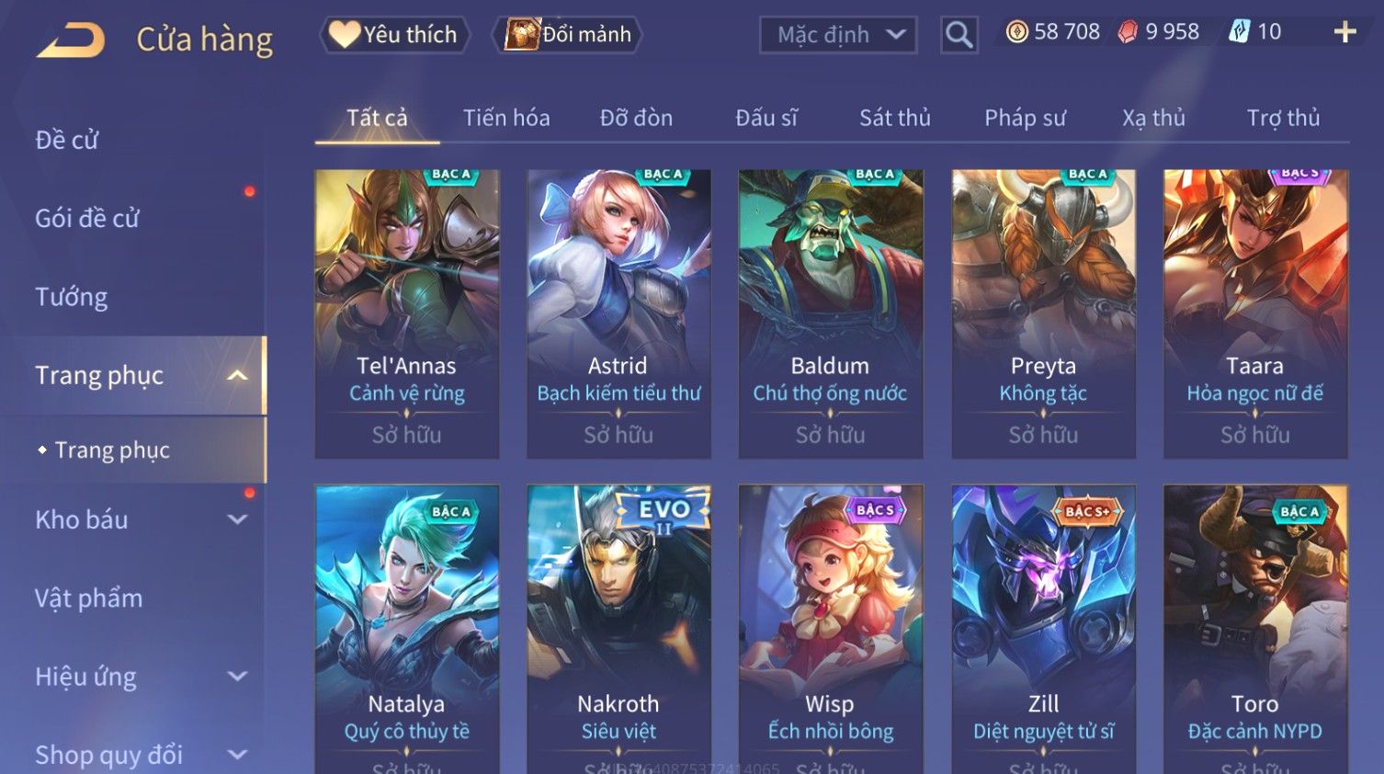The height and width of the screenshot is (774, 1384).
Task: Open Tướng in the sidebar
Action: click(72, 297)
